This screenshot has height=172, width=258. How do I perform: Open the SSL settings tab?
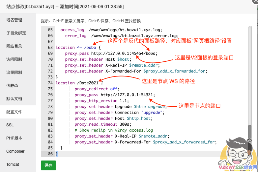[10, 125]
